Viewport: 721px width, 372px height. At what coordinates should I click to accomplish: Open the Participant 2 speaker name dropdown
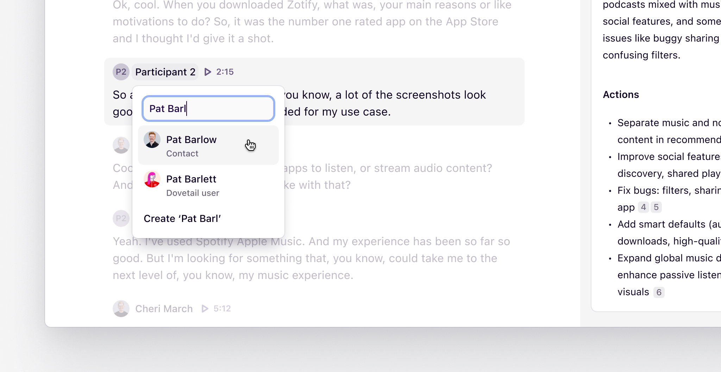pyautogui.click(x=165, y=72)
